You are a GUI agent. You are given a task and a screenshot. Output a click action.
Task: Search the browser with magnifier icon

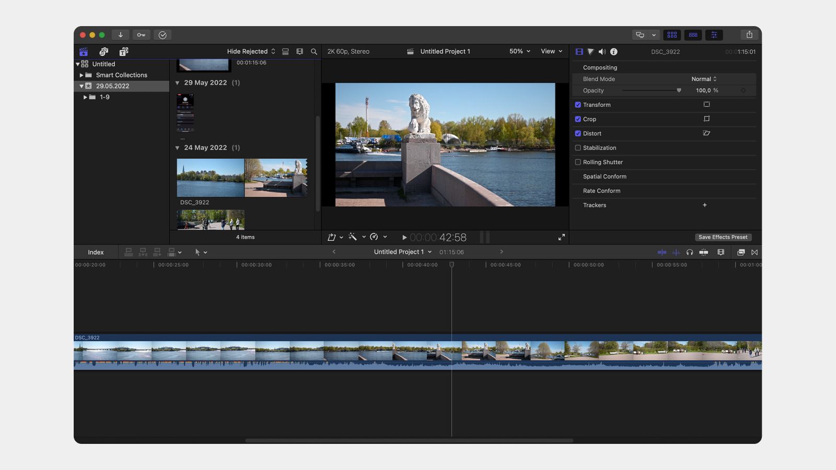coord(314,52)
